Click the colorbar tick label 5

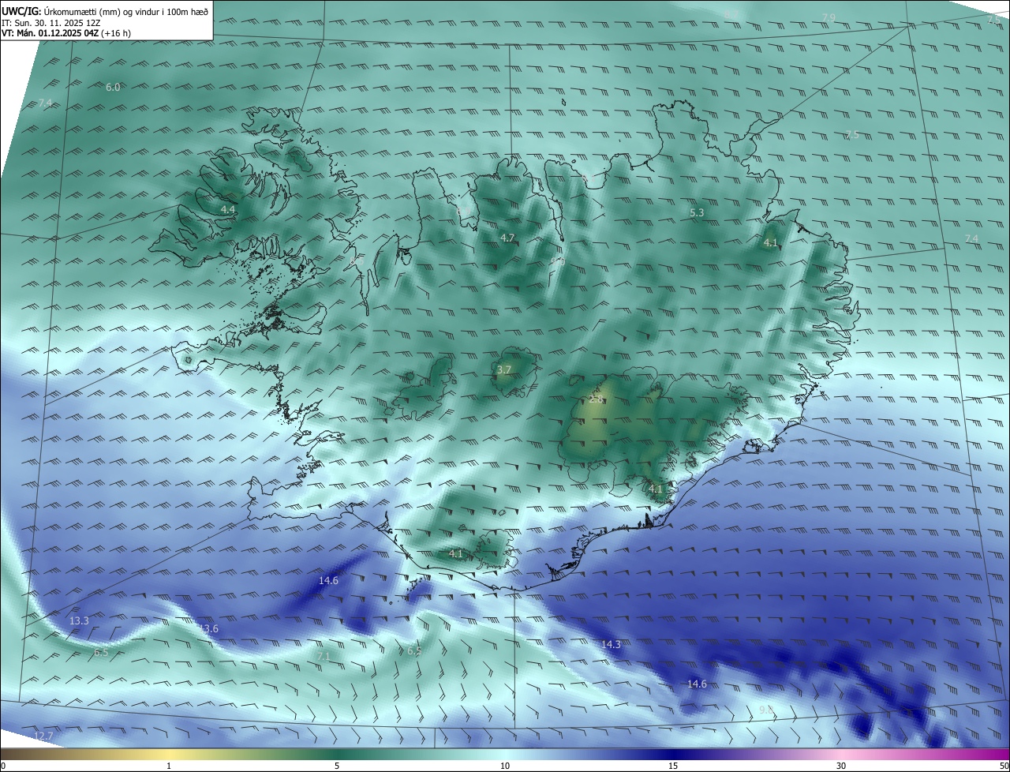click(337, 766)
